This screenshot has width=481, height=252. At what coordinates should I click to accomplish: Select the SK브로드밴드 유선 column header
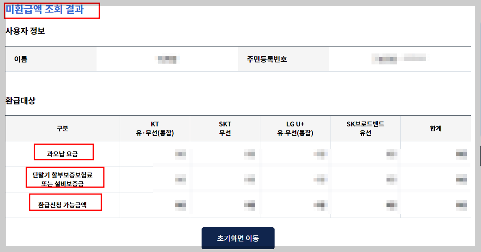point(365,128)
